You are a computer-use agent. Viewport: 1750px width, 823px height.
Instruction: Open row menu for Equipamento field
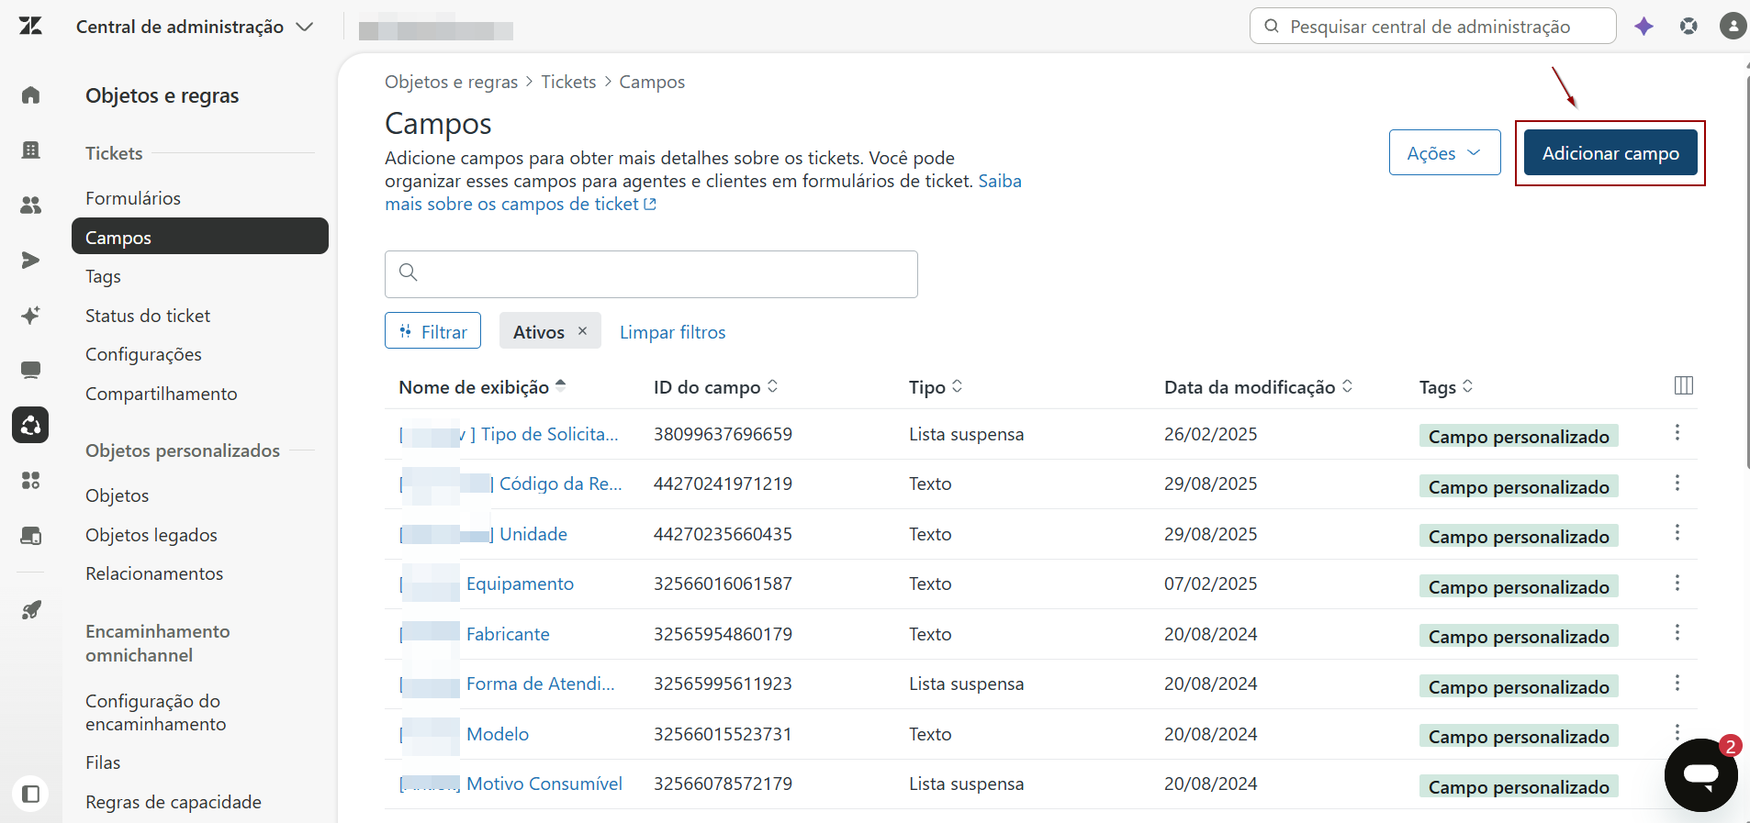pos(1677,583)
